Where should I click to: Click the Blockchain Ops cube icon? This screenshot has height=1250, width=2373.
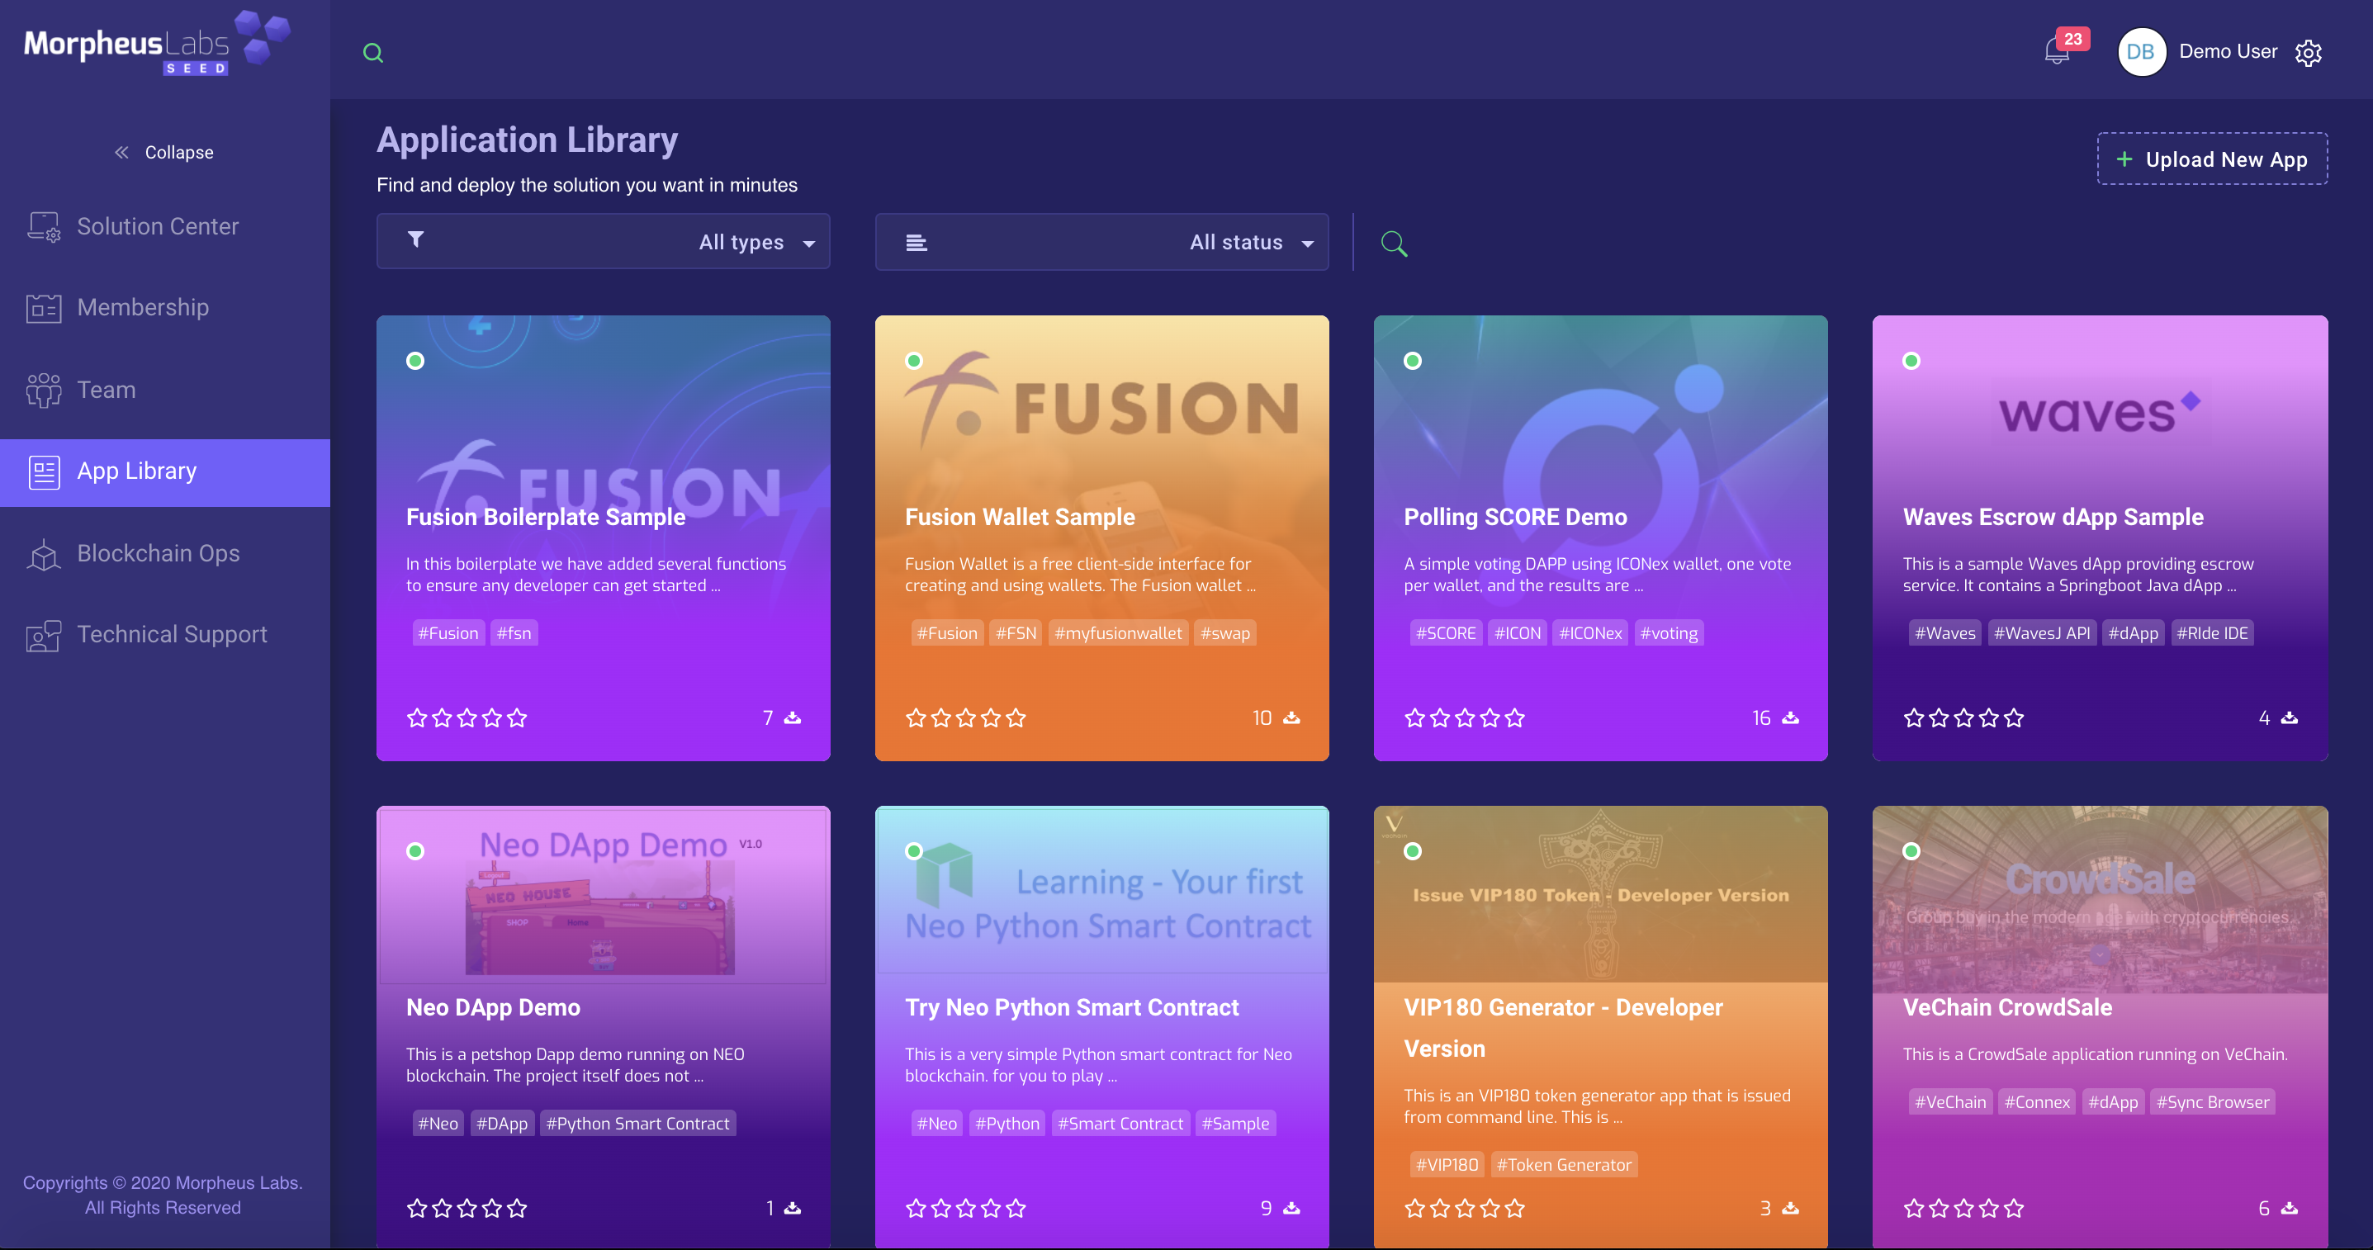coord(43,554)
